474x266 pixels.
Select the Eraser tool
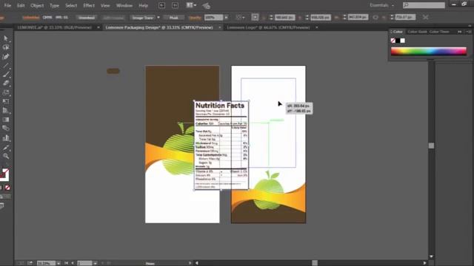point(6,83)
